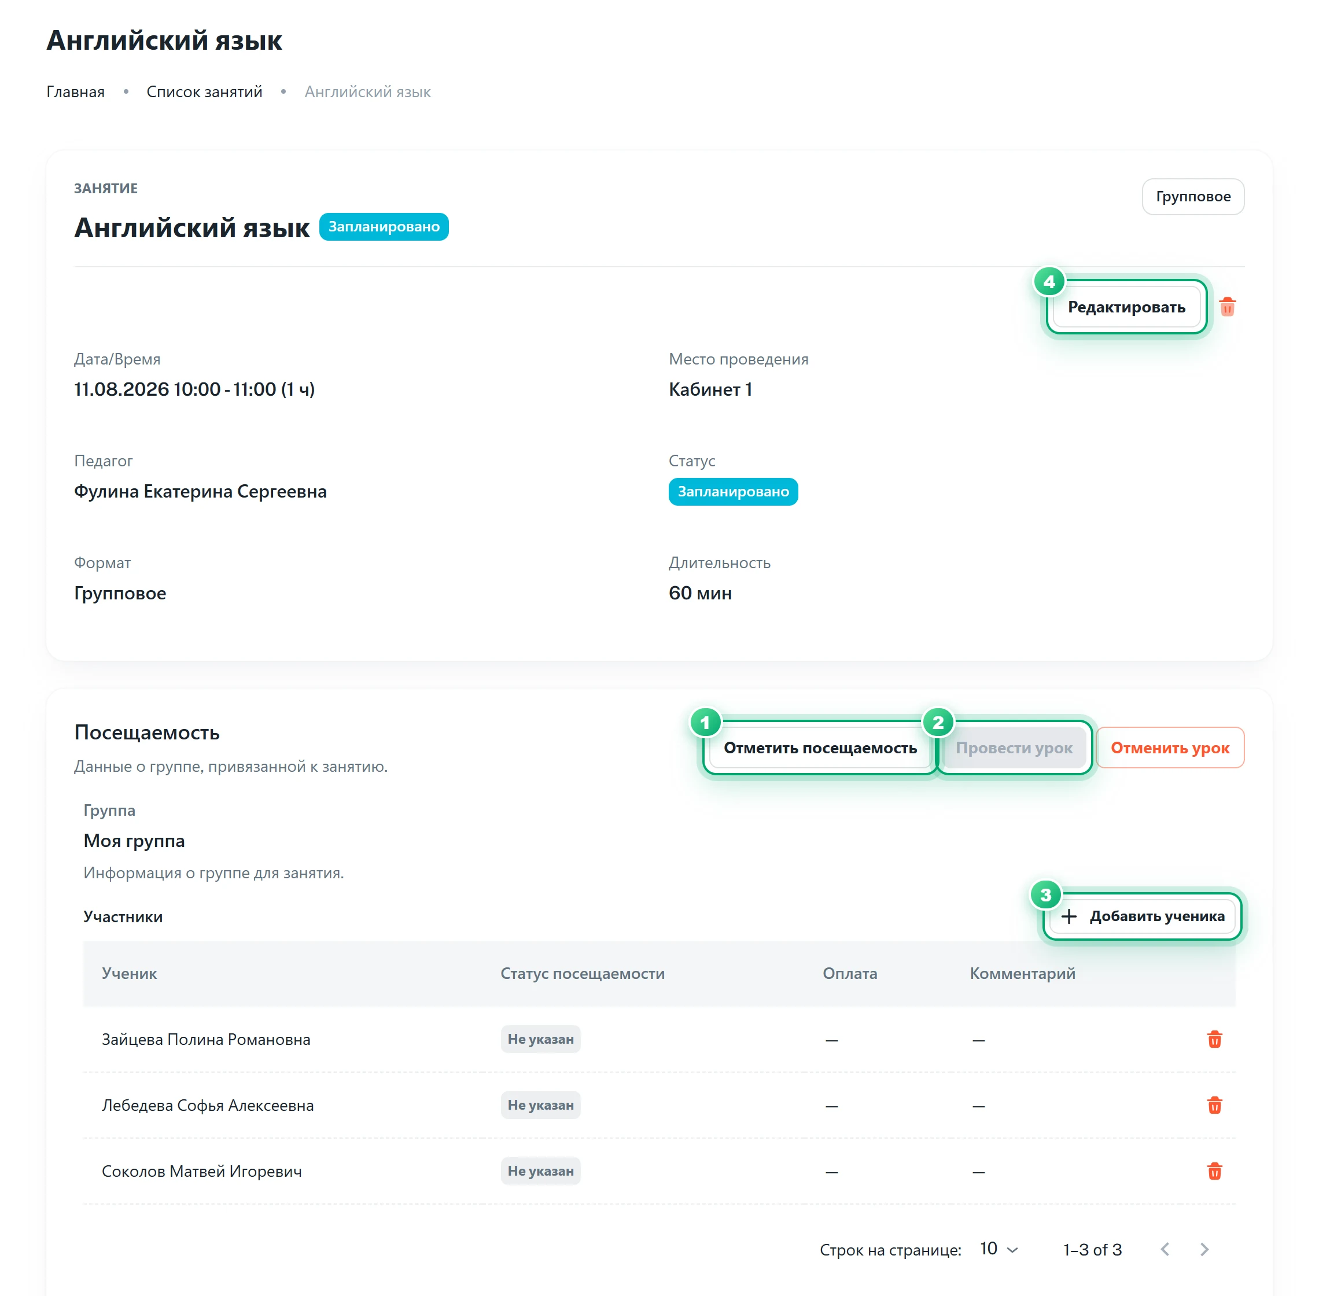Select student name Соколов Матвей Игоревич
This screenshot has height=1296, width=1319.
(x=201, y=1172)
